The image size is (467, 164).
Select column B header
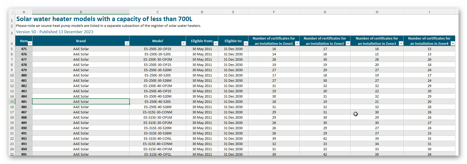[81, 12]
